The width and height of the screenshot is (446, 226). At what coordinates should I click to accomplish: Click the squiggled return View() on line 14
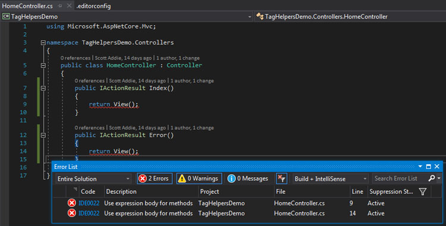[114, 152]
